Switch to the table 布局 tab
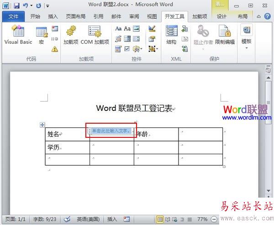Viewport: 274px width, 225px height. click(x=243, y=16)
